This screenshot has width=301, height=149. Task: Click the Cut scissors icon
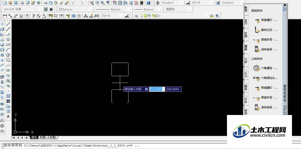(45, 3)
